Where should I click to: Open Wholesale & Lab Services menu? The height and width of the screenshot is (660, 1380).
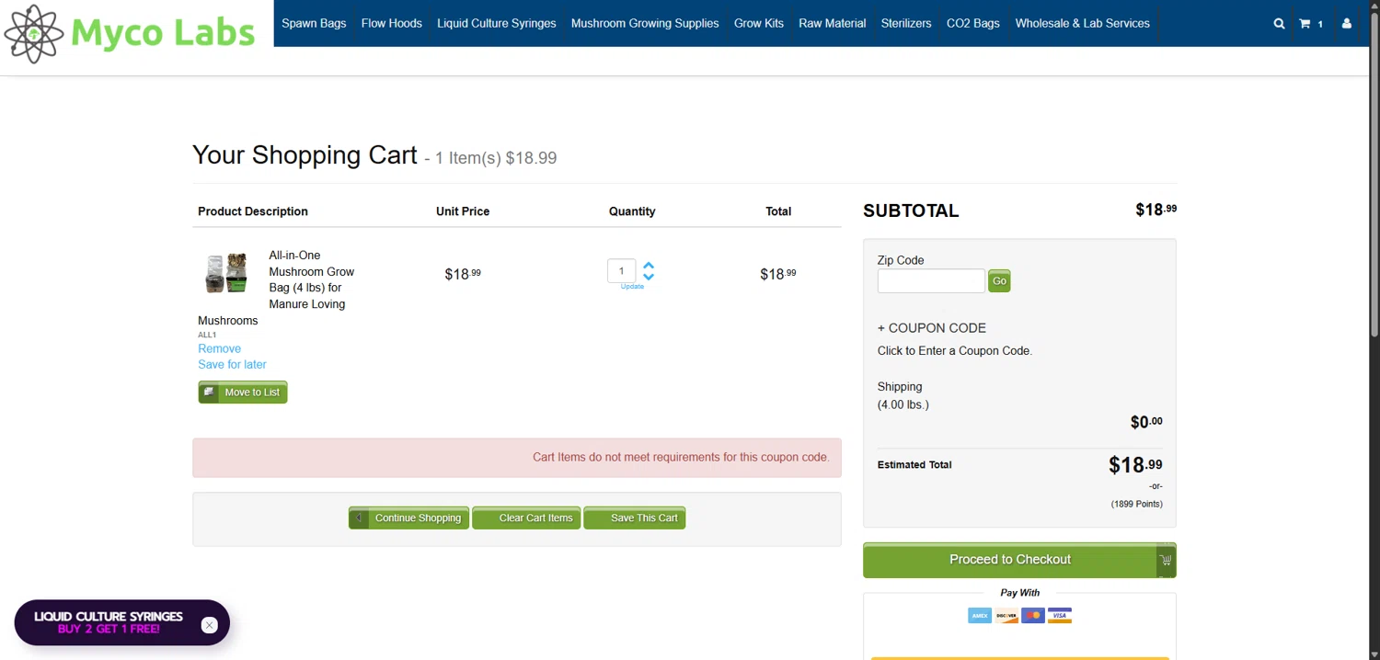(1083, 23)
